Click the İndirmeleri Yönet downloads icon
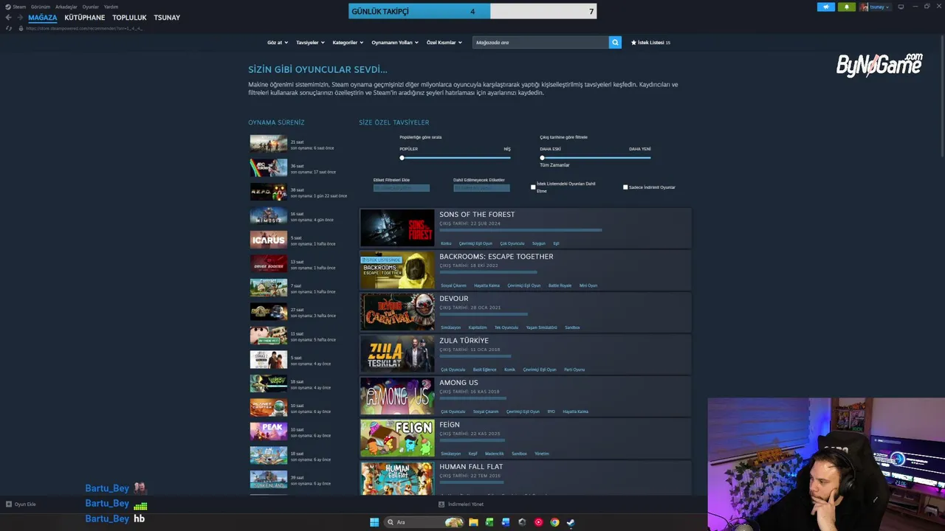This screenshot has height=531, width=945. (441, 504)
